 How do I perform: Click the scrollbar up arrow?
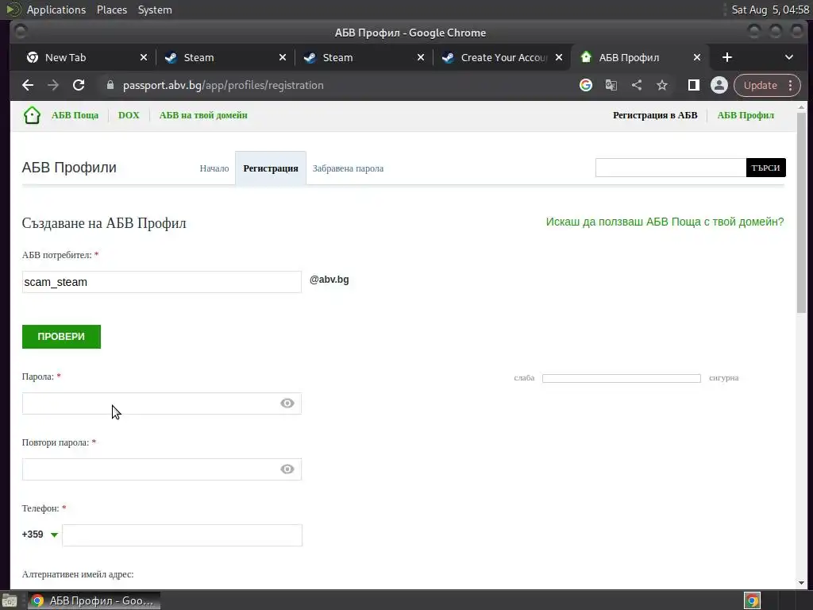coord(802,107)
